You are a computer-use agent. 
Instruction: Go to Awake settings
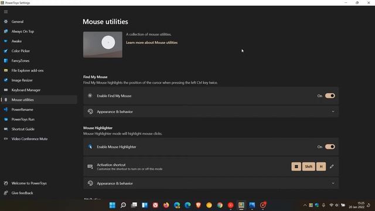click(x=16, y=41)
